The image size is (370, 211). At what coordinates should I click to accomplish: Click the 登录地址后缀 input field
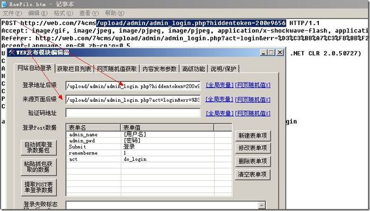(133, 86)
